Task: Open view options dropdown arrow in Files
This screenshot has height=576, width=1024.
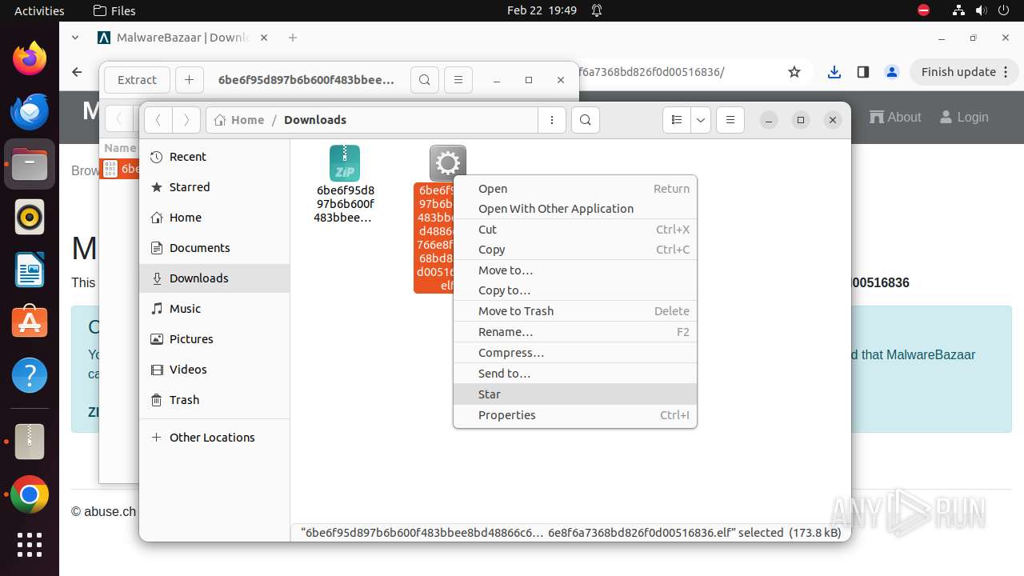Action: (701, 120)
